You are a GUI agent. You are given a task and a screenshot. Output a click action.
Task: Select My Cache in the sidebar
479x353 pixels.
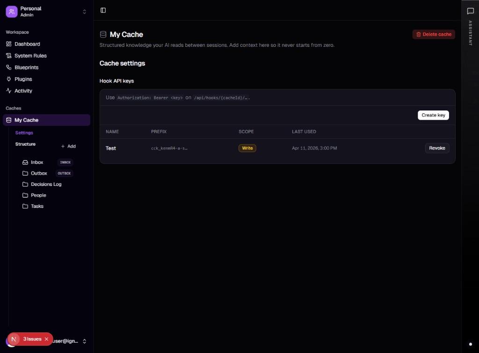[x=46, y=120]
